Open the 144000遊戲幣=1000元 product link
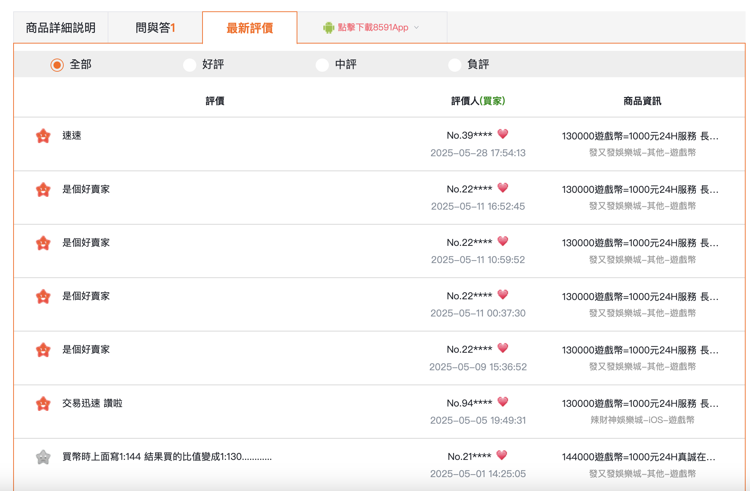This screenshot has height=491, width=750. 638,457
